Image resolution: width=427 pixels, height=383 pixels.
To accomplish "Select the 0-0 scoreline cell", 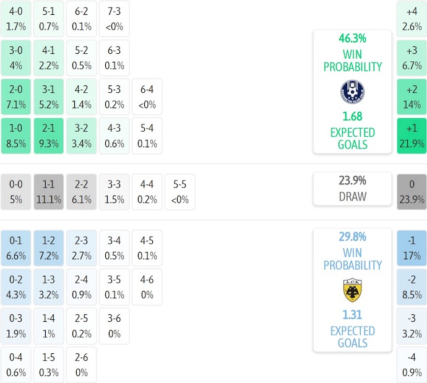I will 17,192.
